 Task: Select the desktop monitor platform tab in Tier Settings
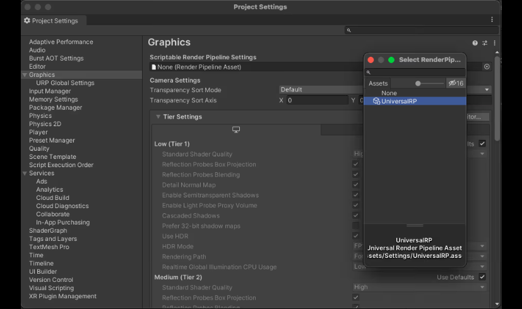click(x=236, y=130)
